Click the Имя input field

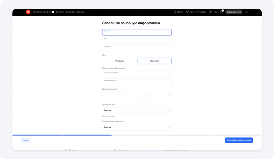137,40
